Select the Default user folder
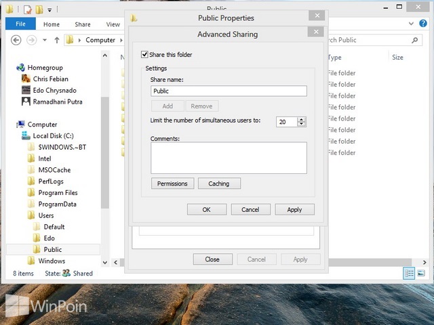 (54, 227)
